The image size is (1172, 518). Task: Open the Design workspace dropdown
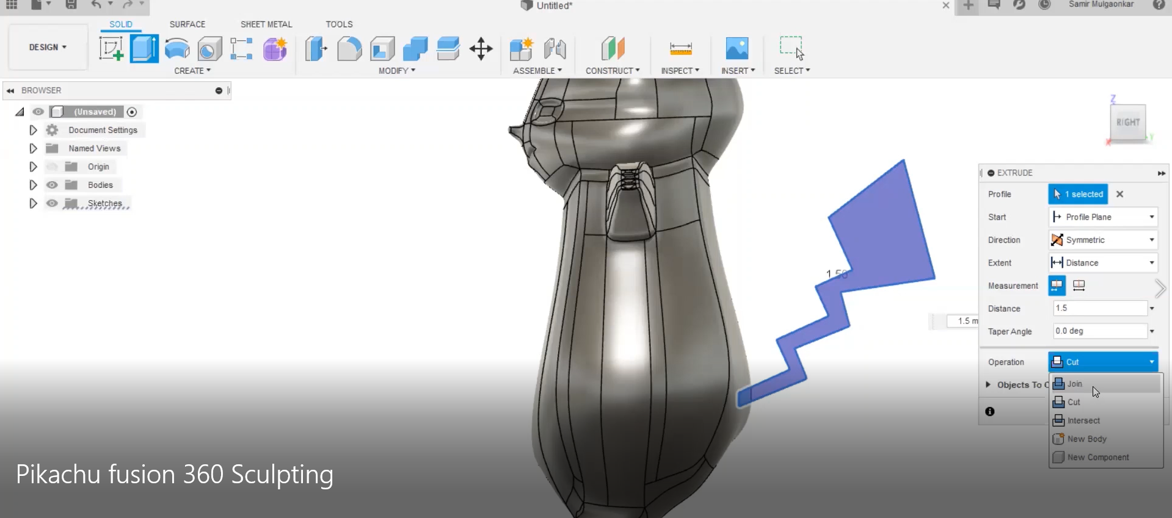click(48, 47)
